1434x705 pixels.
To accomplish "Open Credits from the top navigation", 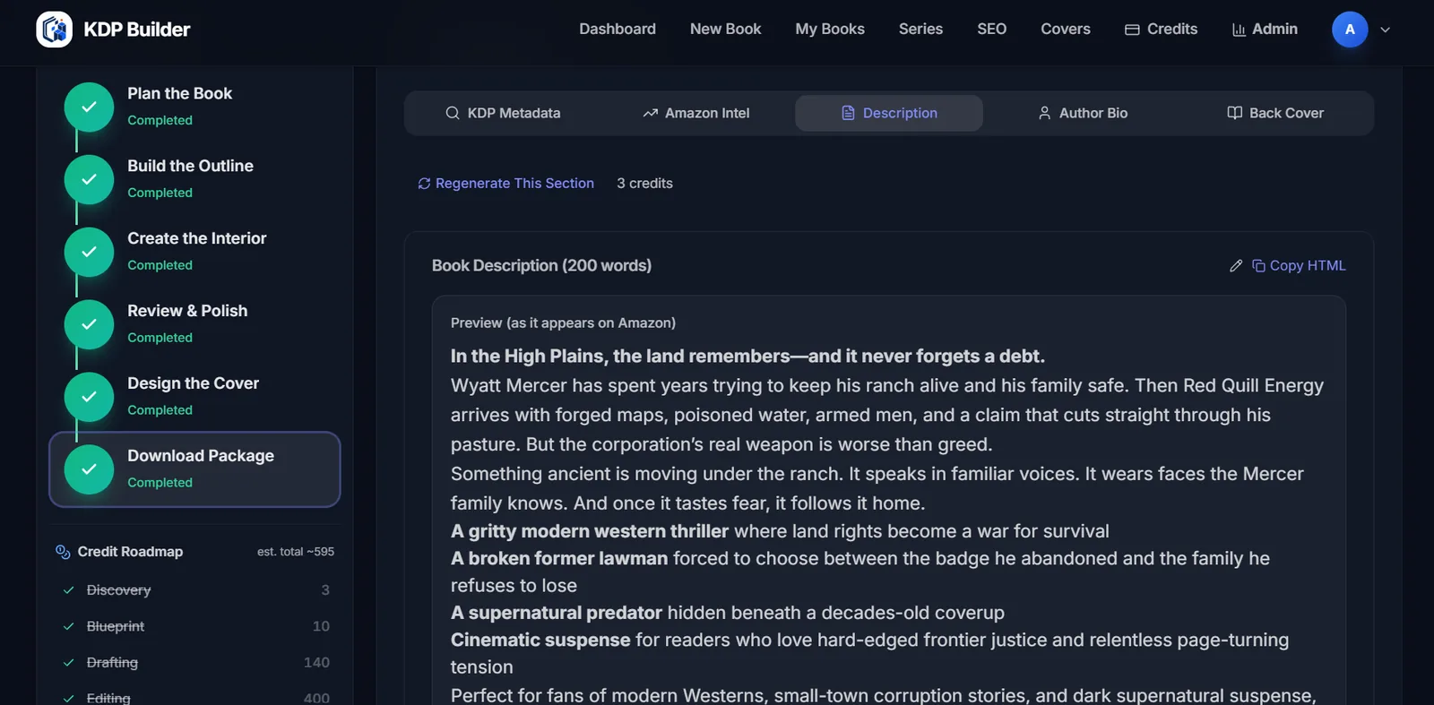I will [x=1162, y=29].
